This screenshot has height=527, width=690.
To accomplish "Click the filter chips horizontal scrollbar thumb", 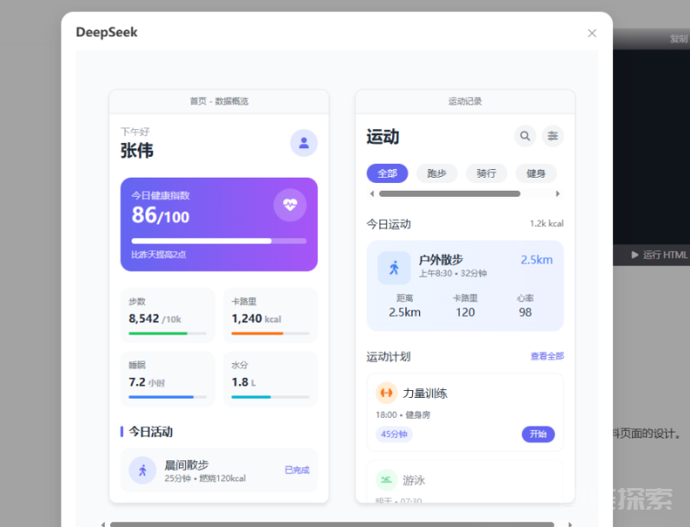I will 449,193.
